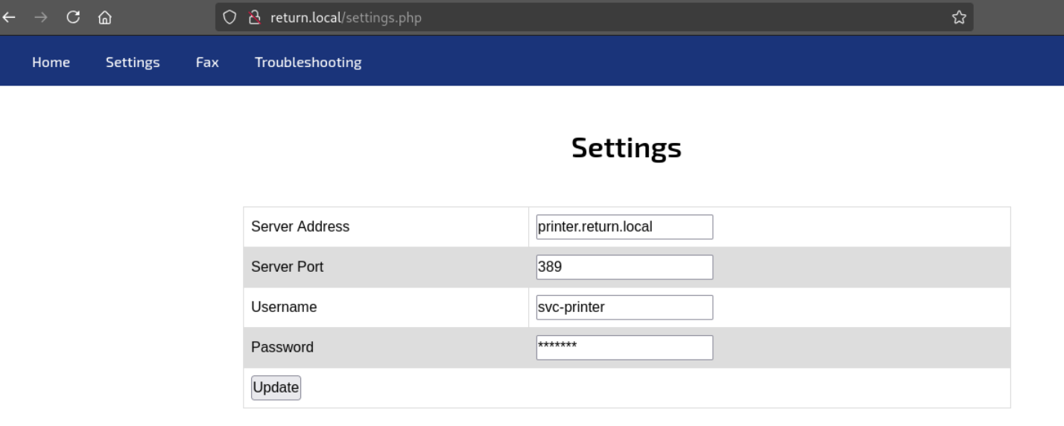Go to the browser home page icon
This screenshot has width=1064, height=426.
pos(105,17)
